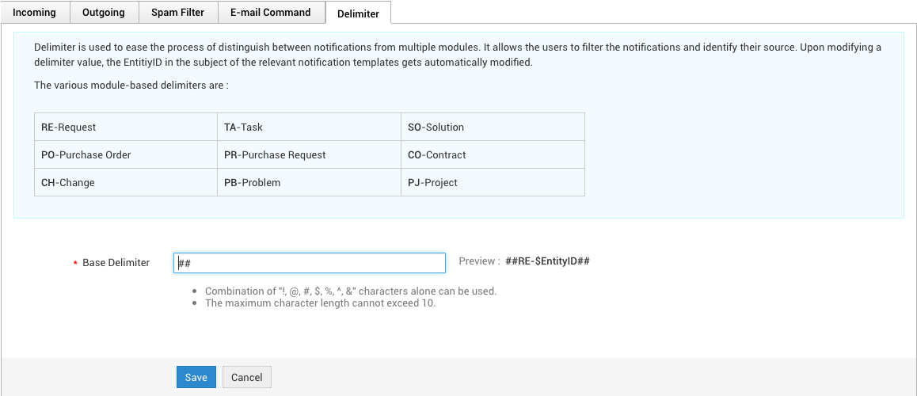Click the Save button
The image size is (917, 396).
pos(196,378)
